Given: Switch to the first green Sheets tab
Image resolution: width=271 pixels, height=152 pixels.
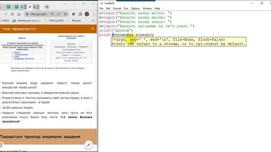Looking at the screenshot, I should 8,7.
